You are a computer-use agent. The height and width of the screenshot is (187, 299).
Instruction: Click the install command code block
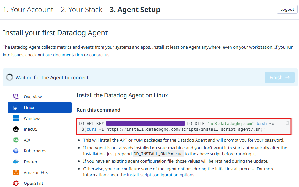(x=184, y=127)
